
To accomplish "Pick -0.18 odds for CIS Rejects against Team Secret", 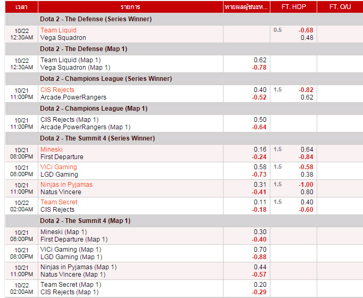I will click(x=259, y=210).
